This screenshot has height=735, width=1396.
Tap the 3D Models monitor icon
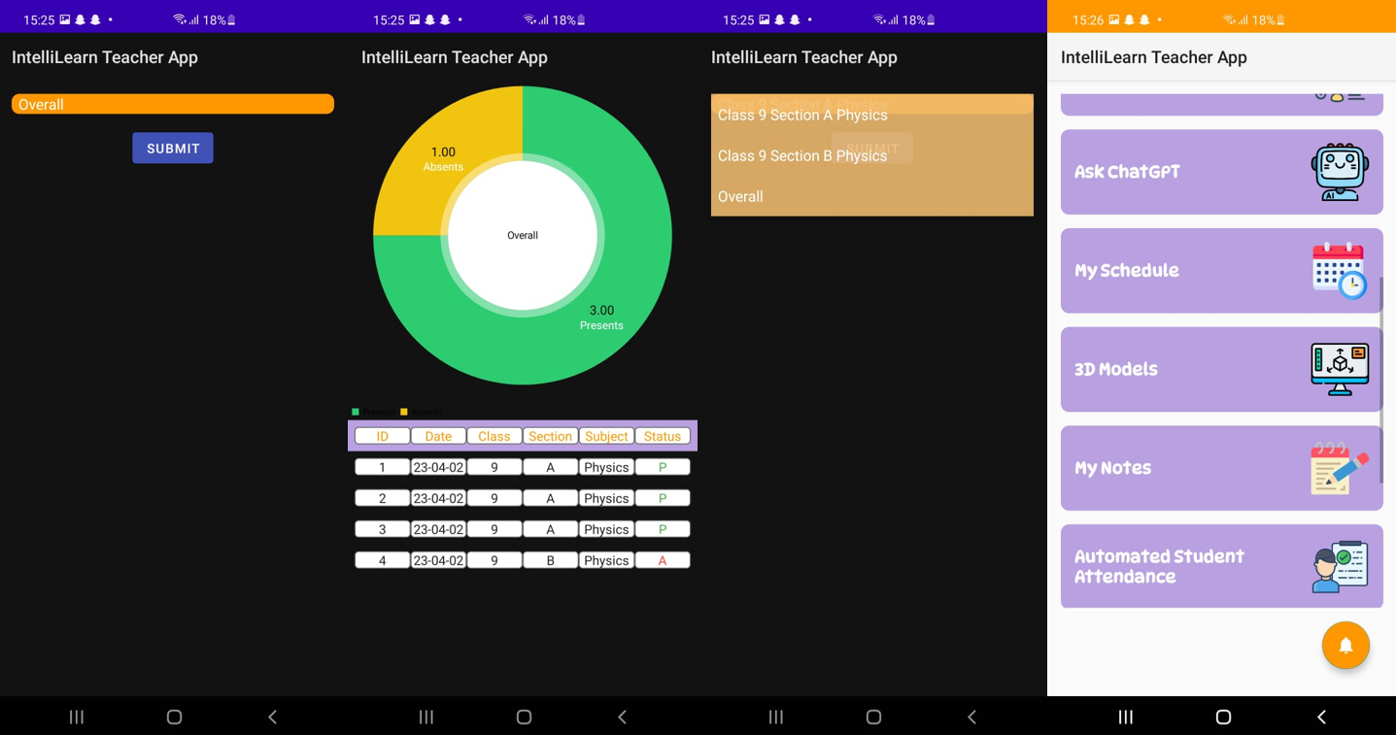(1339, 369)
